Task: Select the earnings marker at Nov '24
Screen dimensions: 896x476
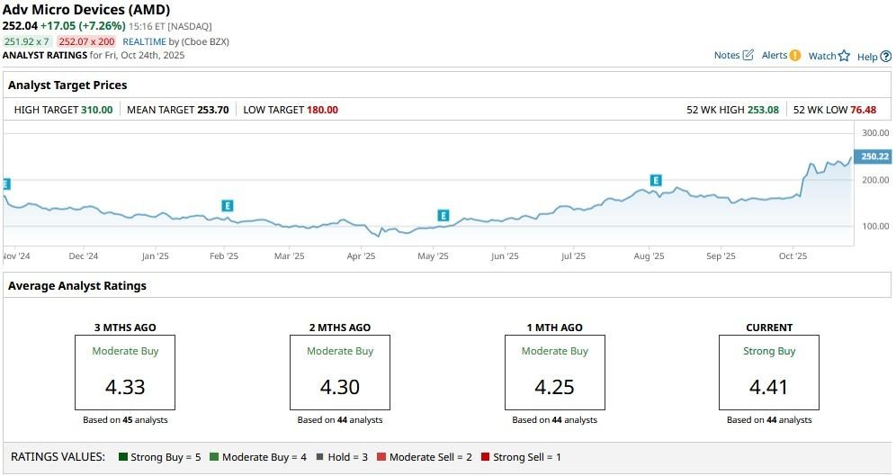Action: tap(6, 184)
